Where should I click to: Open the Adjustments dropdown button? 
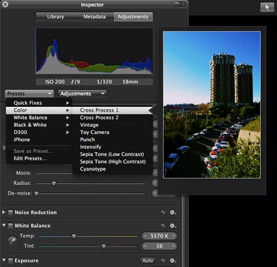pos(82,94)
